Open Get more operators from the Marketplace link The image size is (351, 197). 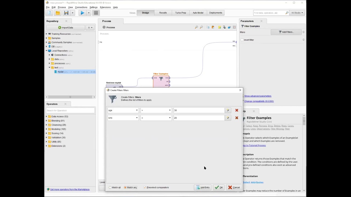pyautogui.click(x=70, y=189)
